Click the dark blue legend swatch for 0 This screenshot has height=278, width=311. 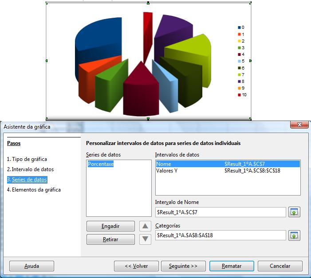click(240, 27)
